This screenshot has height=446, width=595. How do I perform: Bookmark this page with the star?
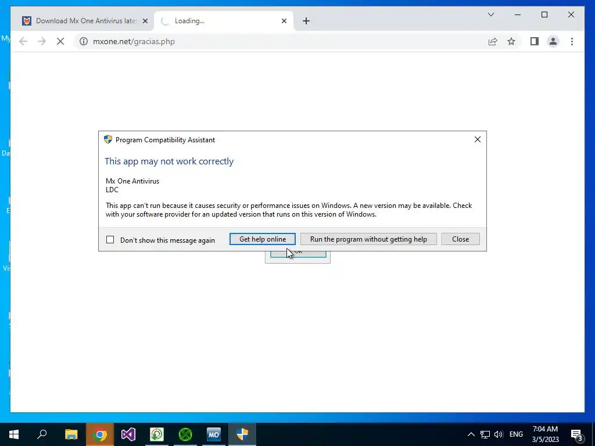(x=511, y=41)
